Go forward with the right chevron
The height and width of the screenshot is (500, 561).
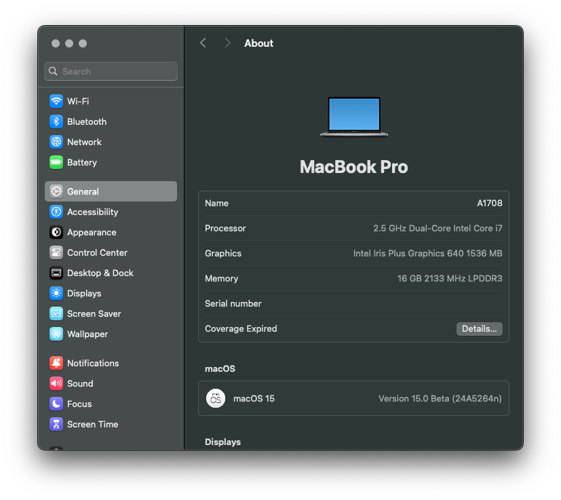[x=227, y=43]
